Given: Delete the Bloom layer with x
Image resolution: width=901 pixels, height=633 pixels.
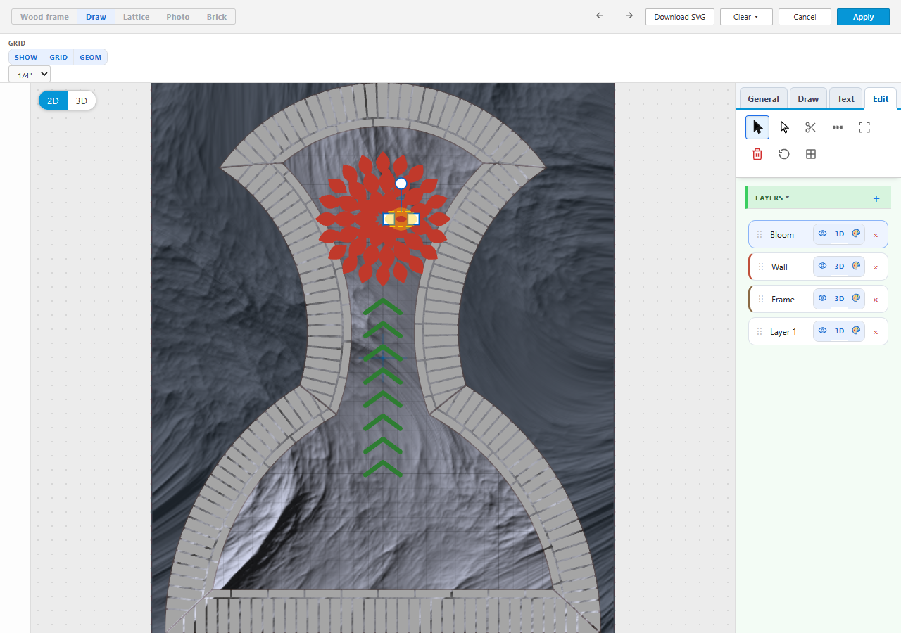Looking at the screenshot, I should click(x=876, y=235).
